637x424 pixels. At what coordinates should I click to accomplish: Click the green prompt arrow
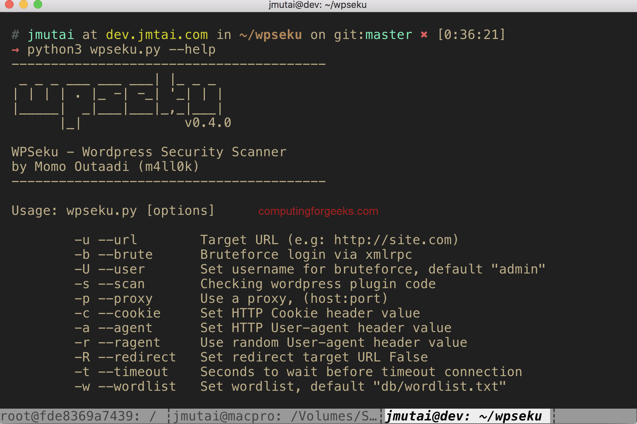(x=15, y=50)
